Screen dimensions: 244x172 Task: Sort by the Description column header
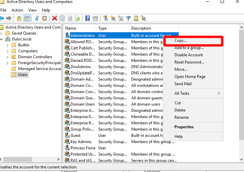pyautogui.click(x=154, y=28)
